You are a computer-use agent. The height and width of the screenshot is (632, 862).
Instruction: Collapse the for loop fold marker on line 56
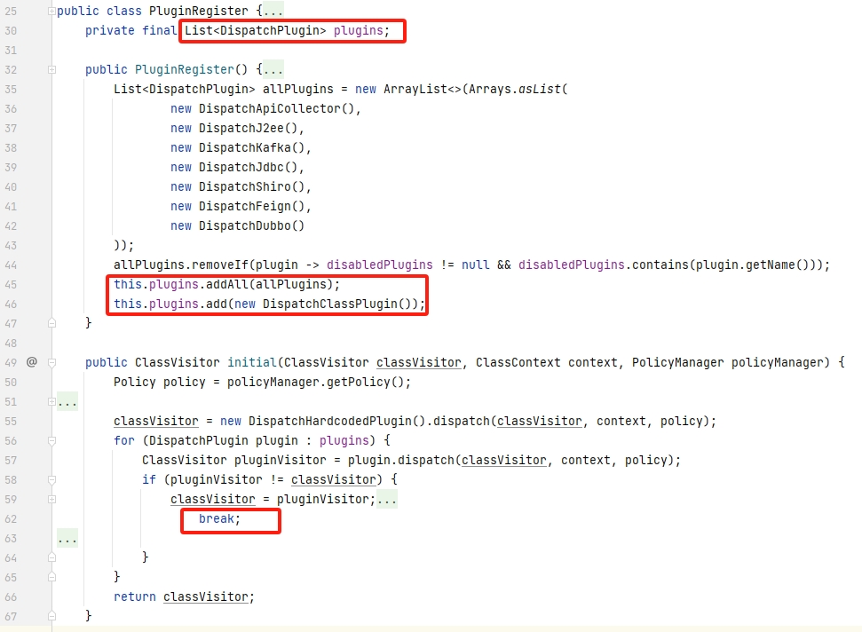(x=52, y=440)
